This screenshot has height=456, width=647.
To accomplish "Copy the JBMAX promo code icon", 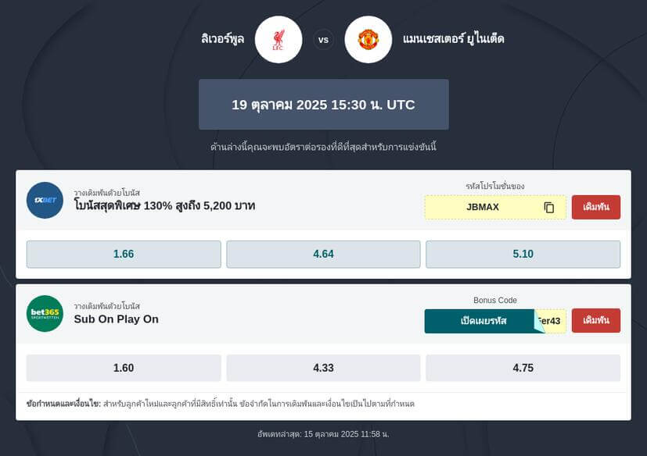I will tap(549, 207).
